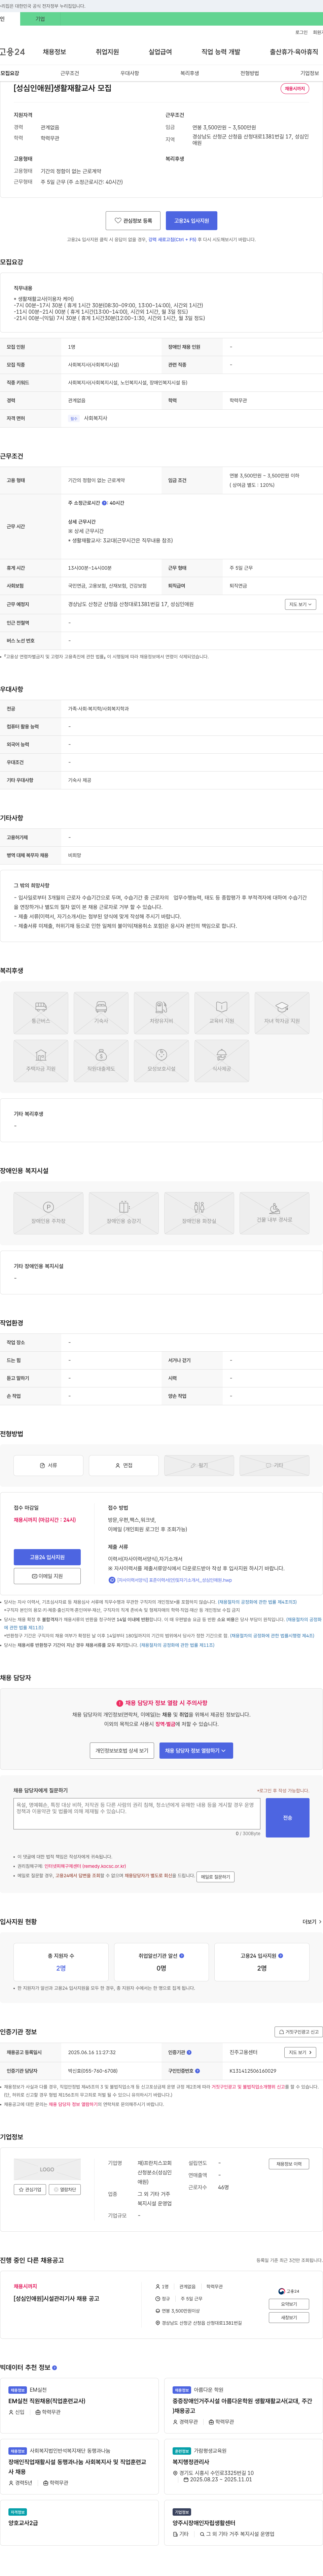Viewport: 323px width, 2576px height.
Task: Click the 통근버스 welfare icon
Action: coord(41,1013)
